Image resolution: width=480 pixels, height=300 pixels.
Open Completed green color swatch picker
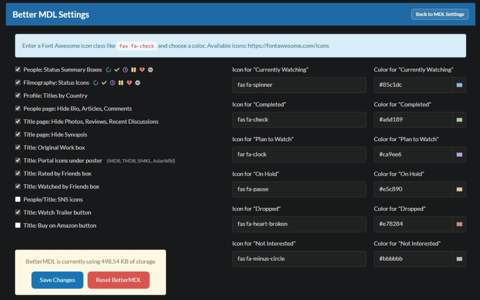pos(459,120)
